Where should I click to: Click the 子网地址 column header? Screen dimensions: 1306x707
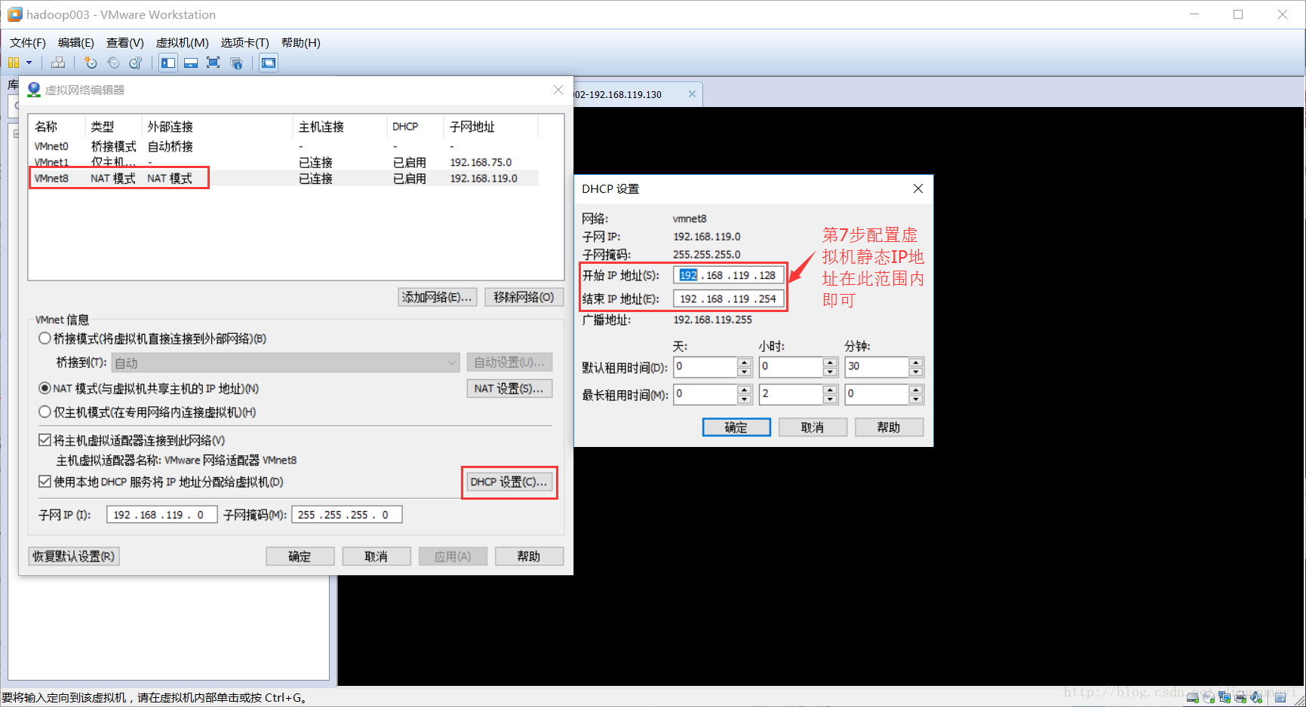click(x=490, y=127)
